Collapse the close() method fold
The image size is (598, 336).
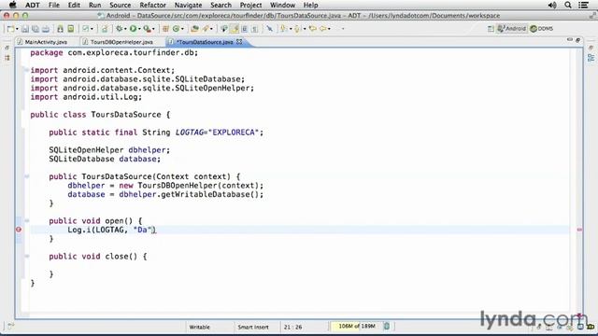27,256
